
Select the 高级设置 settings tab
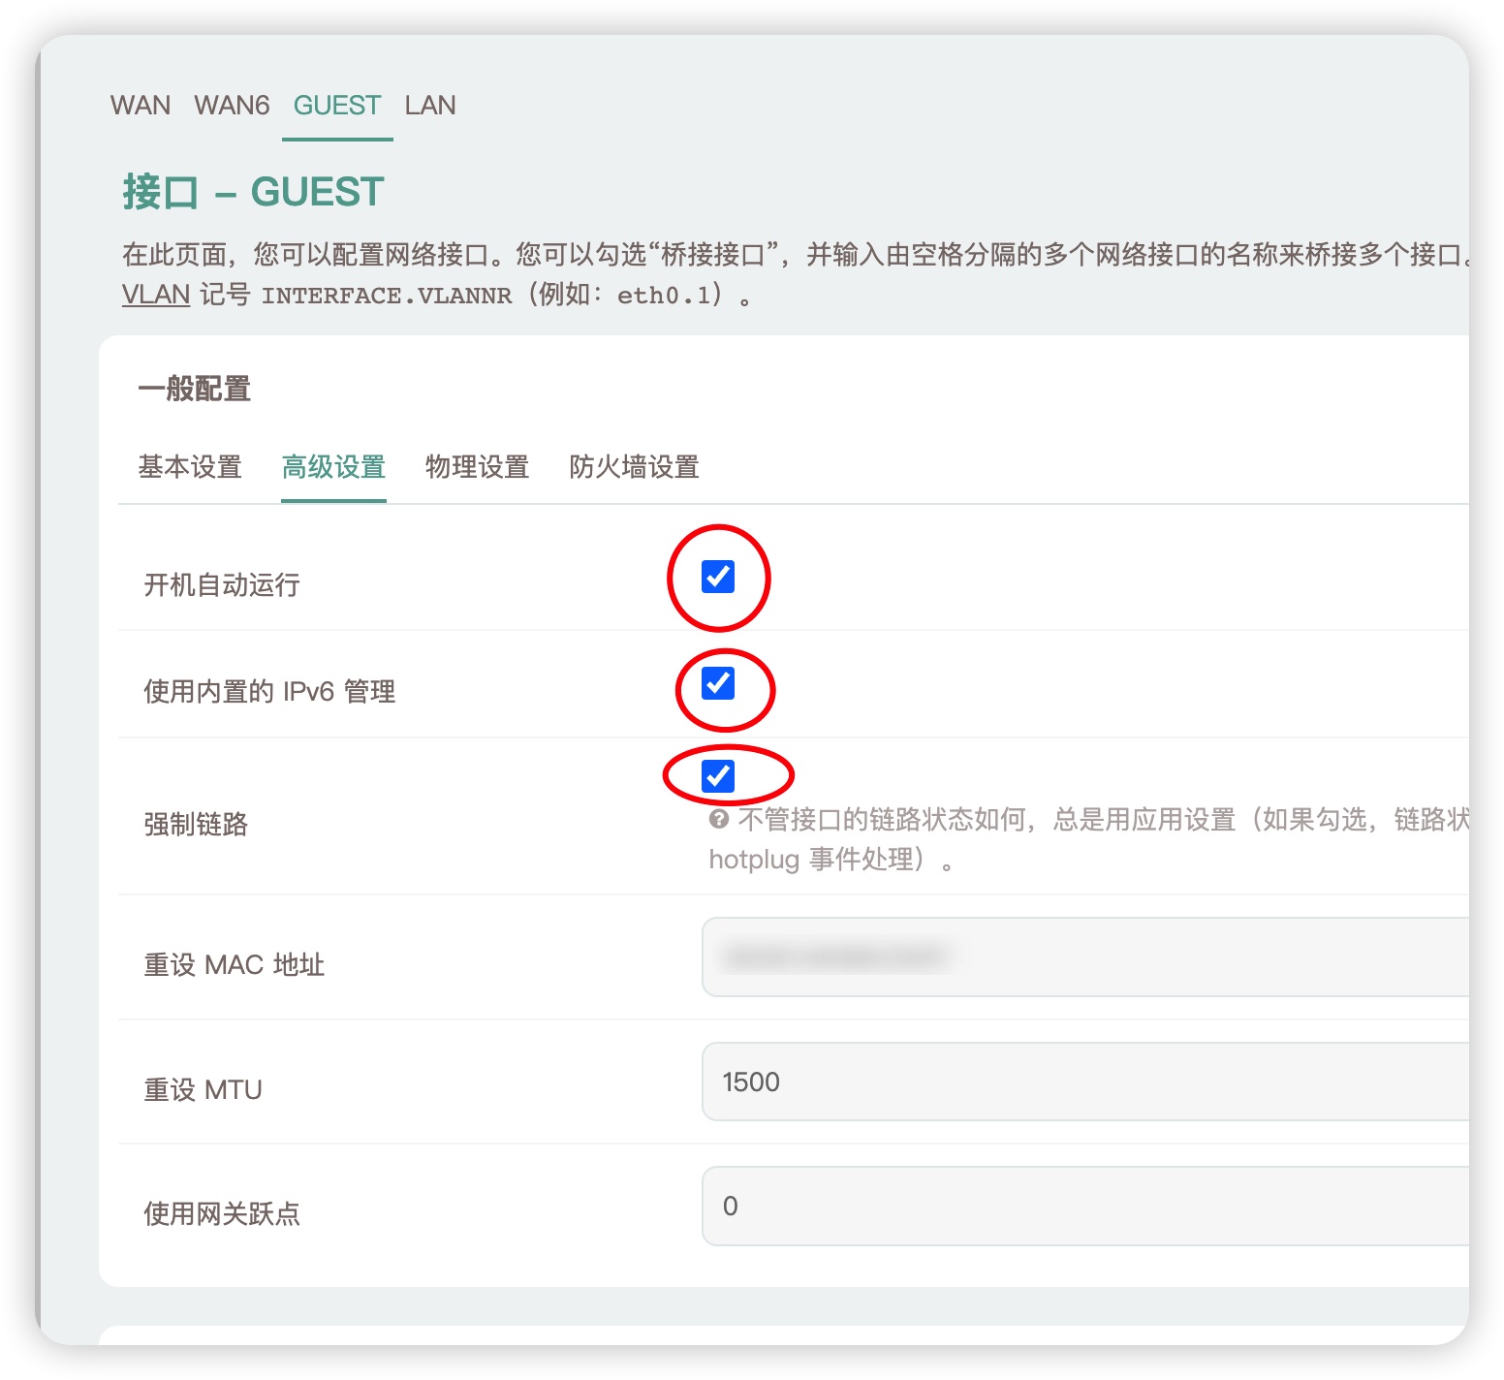[x=333, y=467]
